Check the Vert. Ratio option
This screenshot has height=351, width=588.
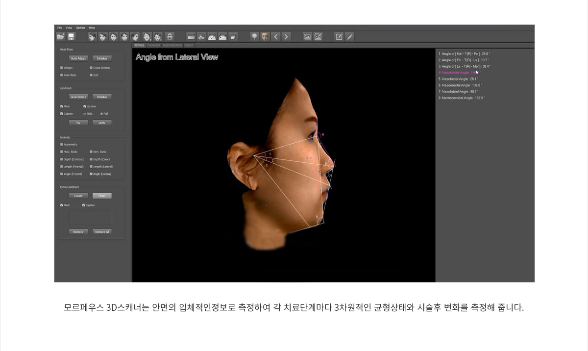[x=91, y=151]
